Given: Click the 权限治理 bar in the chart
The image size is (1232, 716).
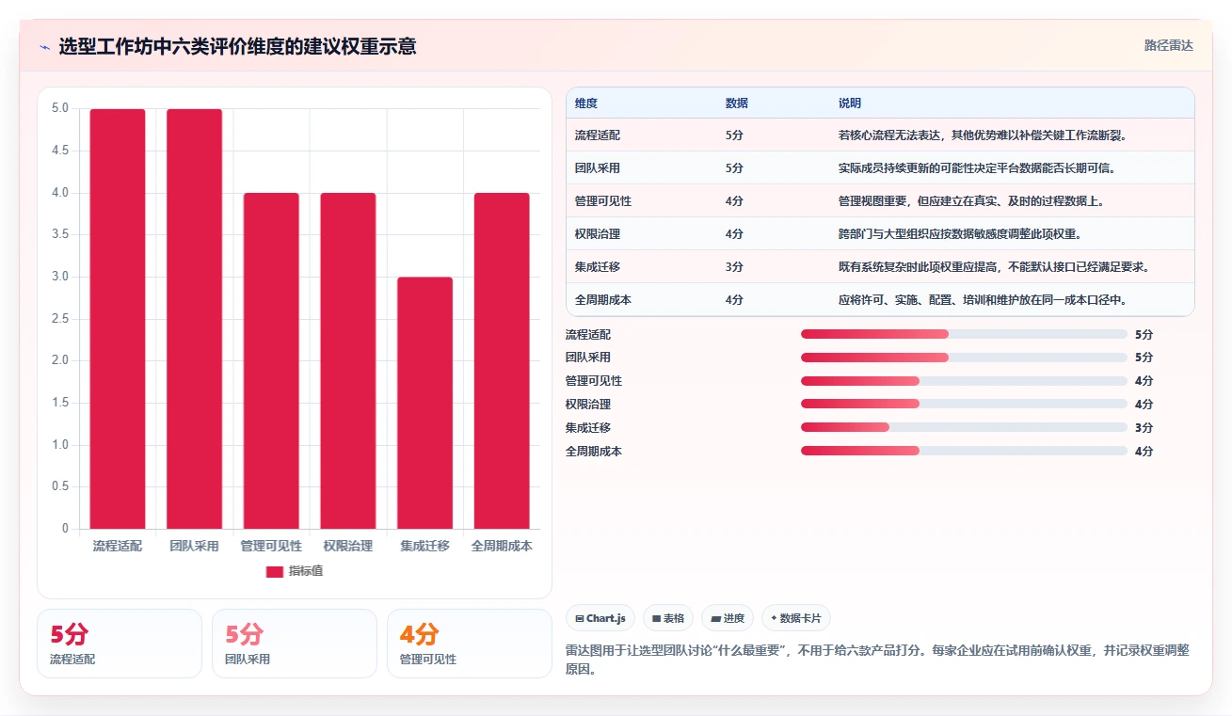Looking at the screenshot, I should 348,360.
